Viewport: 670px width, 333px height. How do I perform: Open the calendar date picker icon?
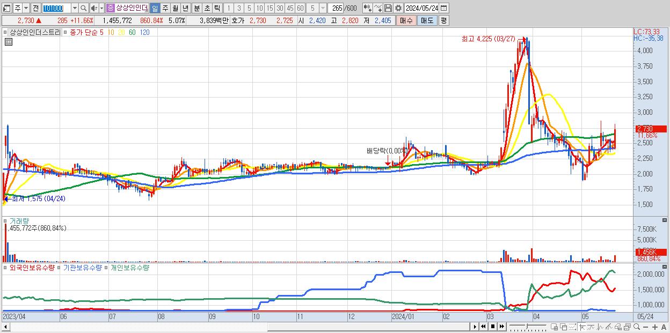tap(445, 8)
